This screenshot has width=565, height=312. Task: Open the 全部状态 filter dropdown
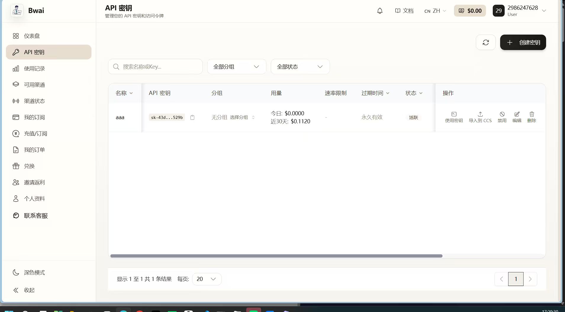[x=300, y=67]
